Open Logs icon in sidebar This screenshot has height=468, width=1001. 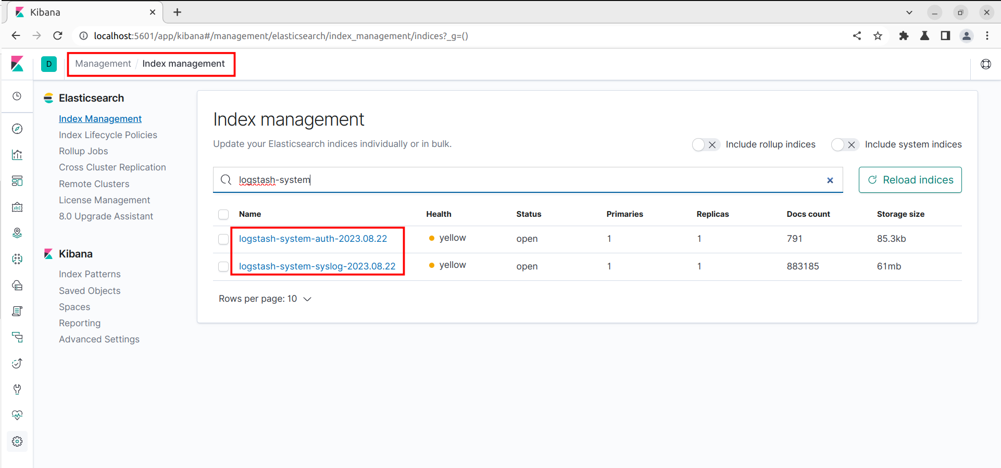click(x=17, y=311)
